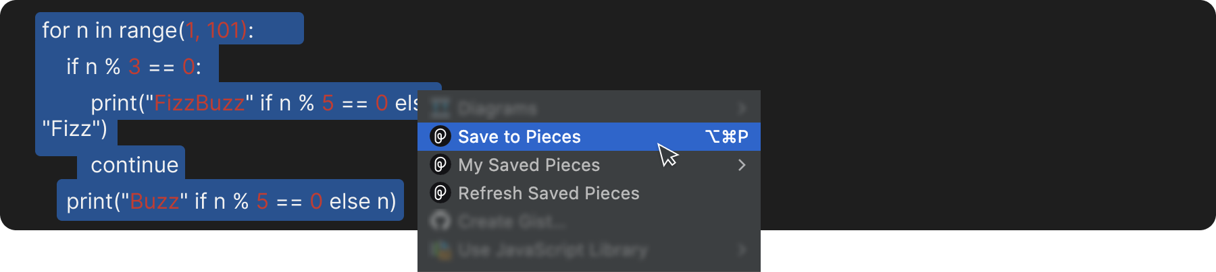Click the ⌥⌘P shortcut label
This screenshot has height=272, width=1216.
point(726,137)
